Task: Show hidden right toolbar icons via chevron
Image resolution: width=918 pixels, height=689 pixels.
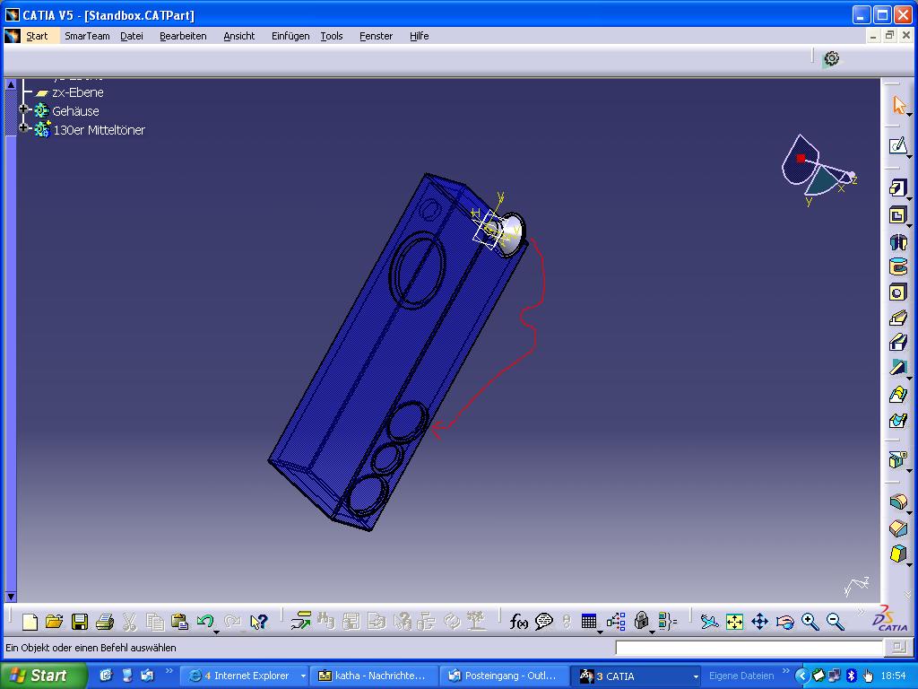Action: coord(907,595)
